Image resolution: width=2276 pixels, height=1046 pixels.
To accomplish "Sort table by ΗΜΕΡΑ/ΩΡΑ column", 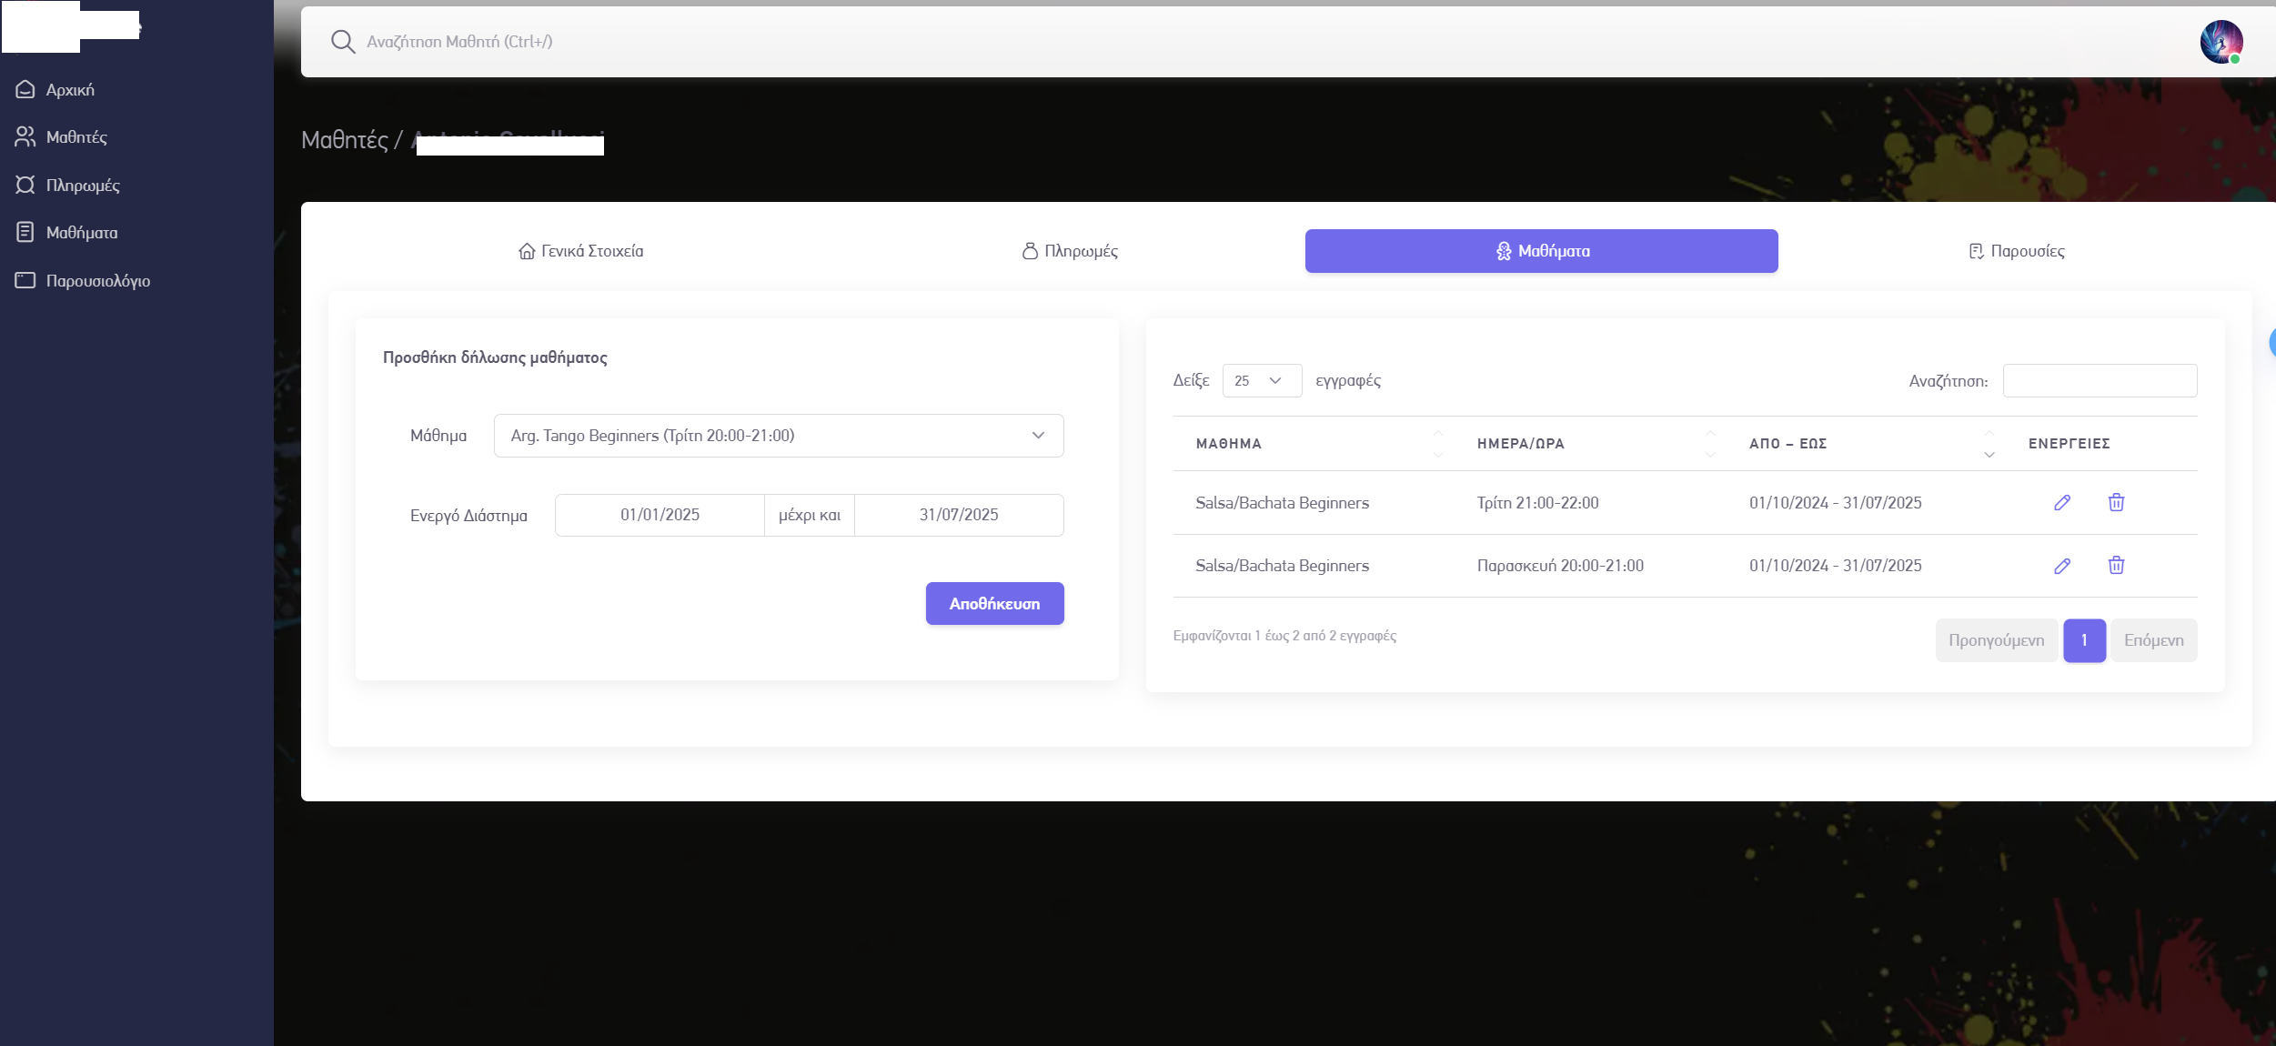I will (1520, 444).
